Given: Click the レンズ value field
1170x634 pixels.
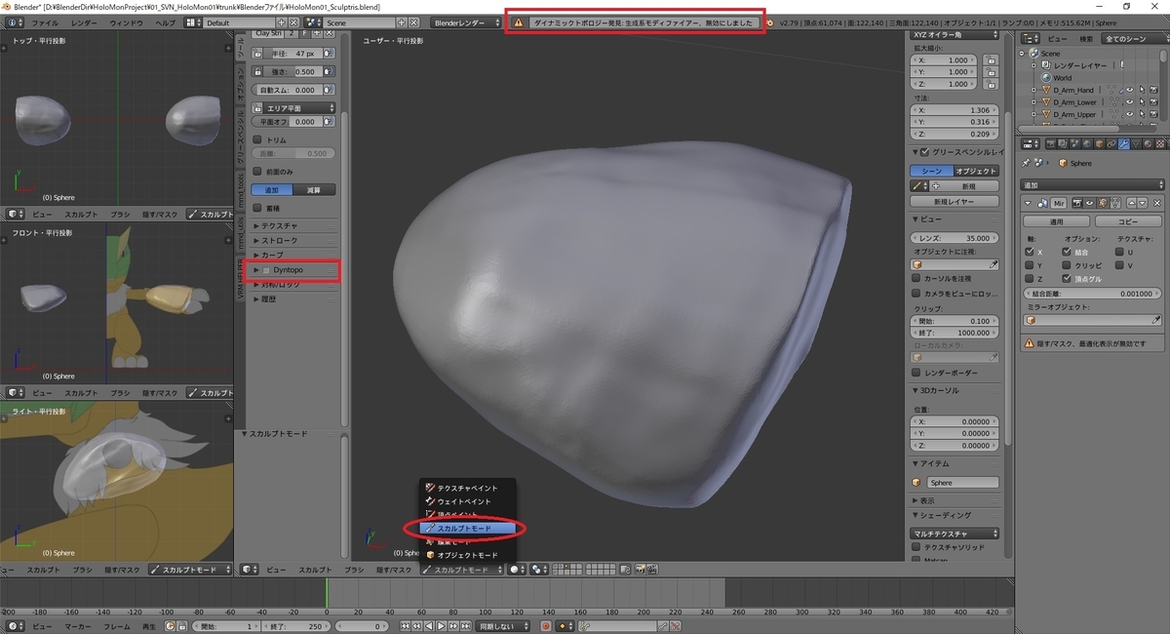Looking at the screenshot, I should tap(955, 238).
